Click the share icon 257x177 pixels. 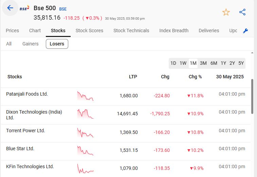pyautogui.click(x=242, y=12)
